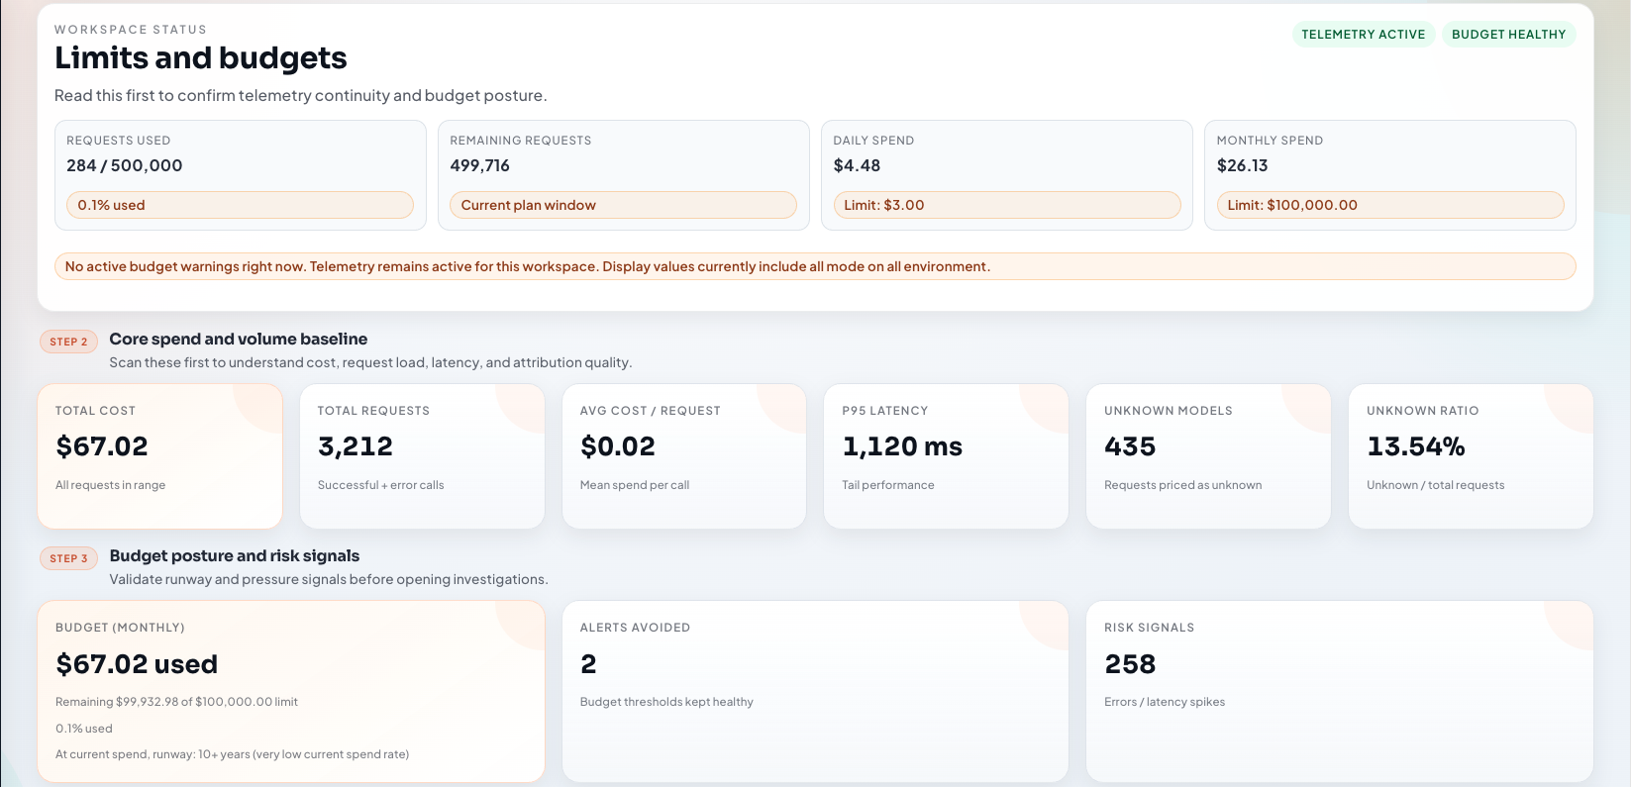Click the STEP 3 badge
1631x787 pixels.
coord(68,558)
